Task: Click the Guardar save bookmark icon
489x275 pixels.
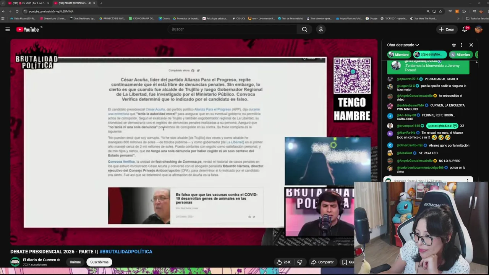Action: coord(345,262)
